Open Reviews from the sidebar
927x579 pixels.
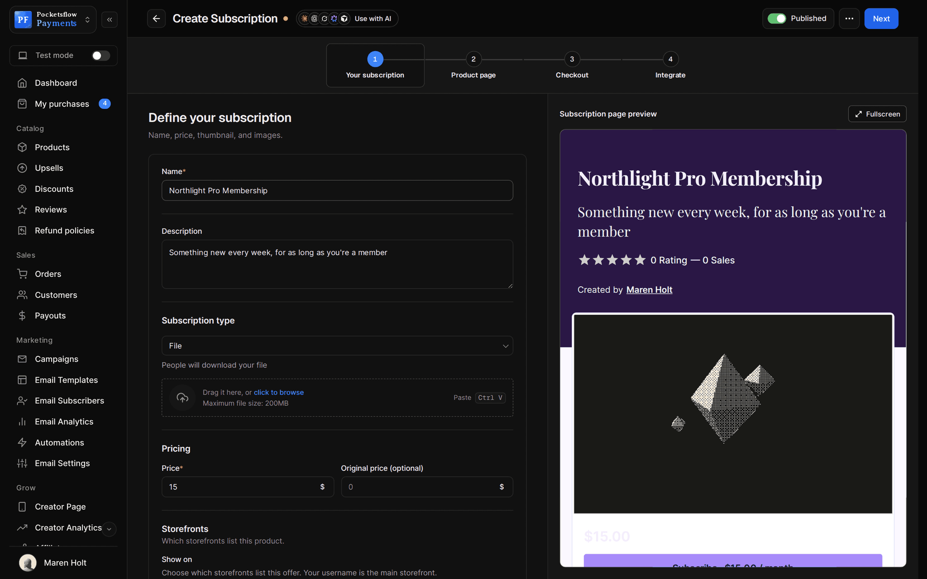point(63,209)
